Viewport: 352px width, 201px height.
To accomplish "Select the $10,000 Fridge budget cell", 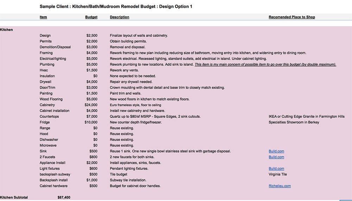I will pos(91,122).
